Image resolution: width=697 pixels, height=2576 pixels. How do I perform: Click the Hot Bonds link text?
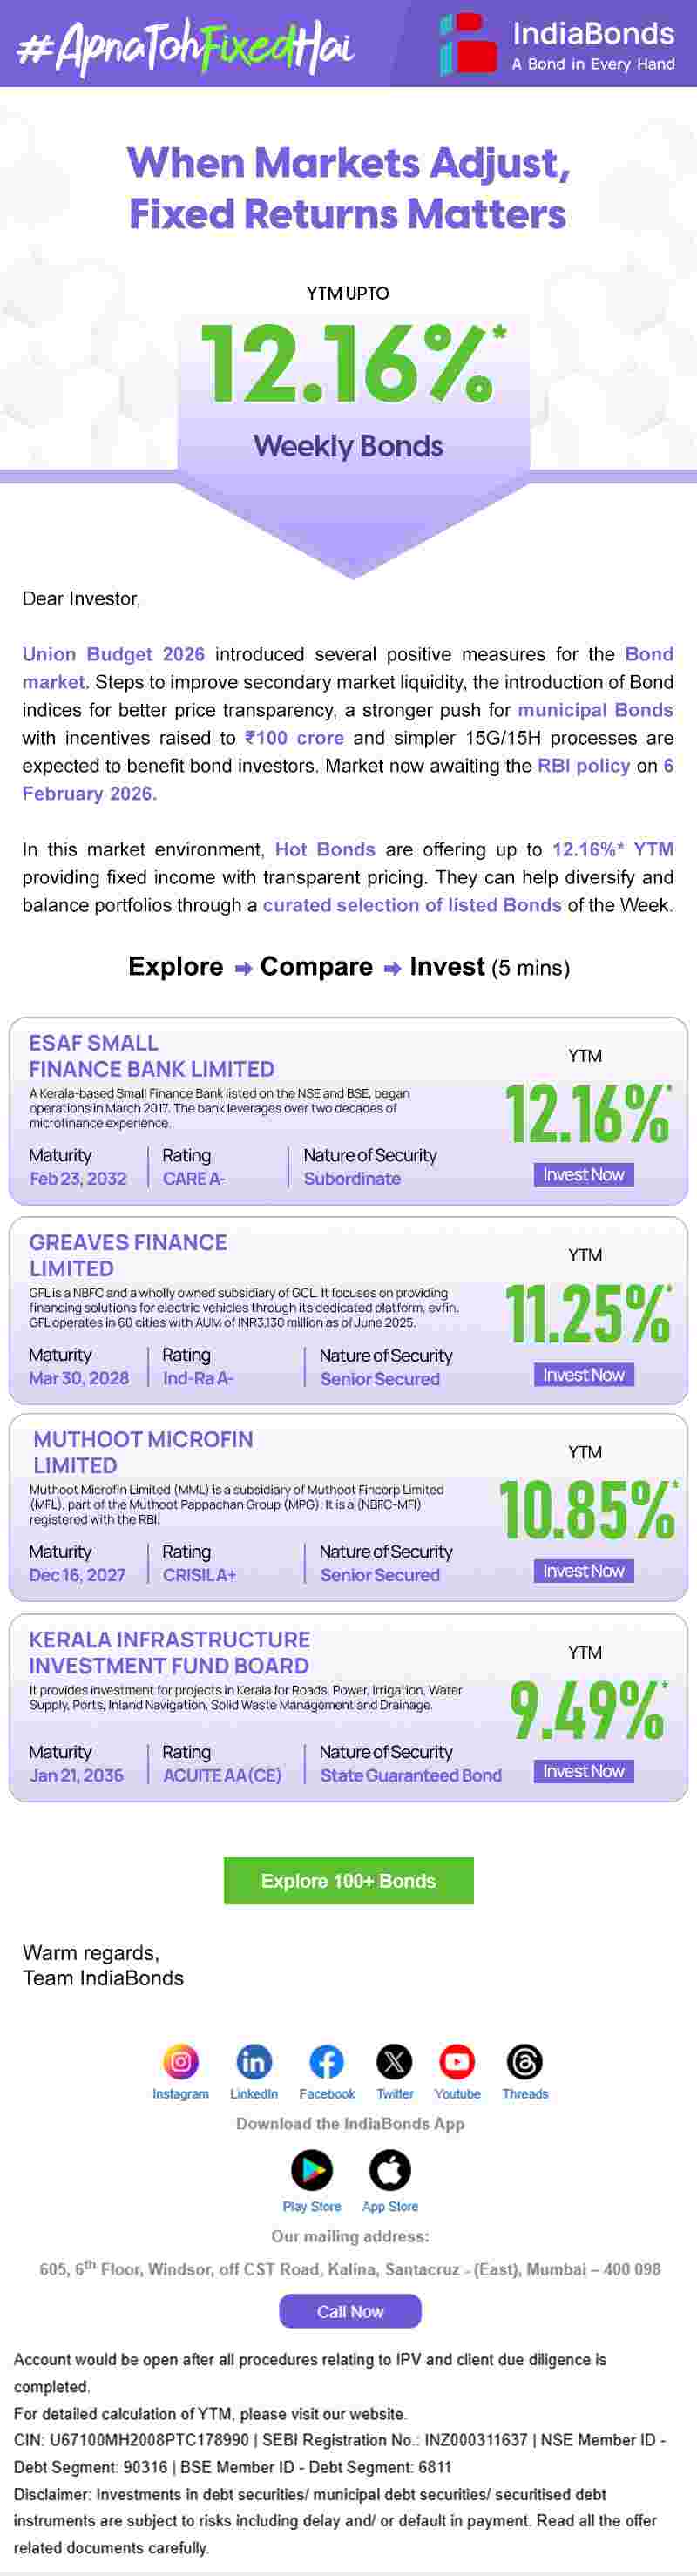(325, 849)
